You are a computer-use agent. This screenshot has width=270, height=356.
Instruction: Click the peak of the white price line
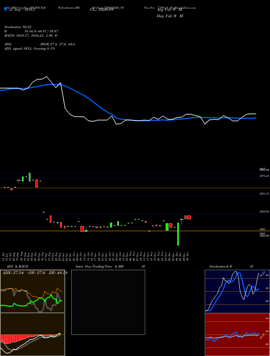coord(47,77)
